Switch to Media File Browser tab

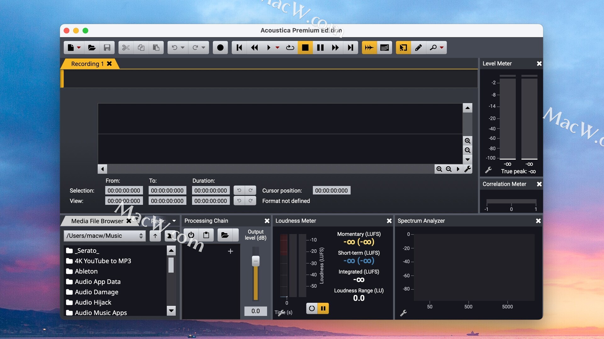[97, 221]
